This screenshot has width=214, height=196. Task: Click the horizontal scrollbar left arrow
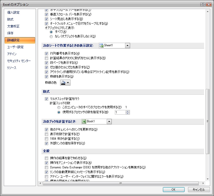pyautogui.click(x=40, y=183)
